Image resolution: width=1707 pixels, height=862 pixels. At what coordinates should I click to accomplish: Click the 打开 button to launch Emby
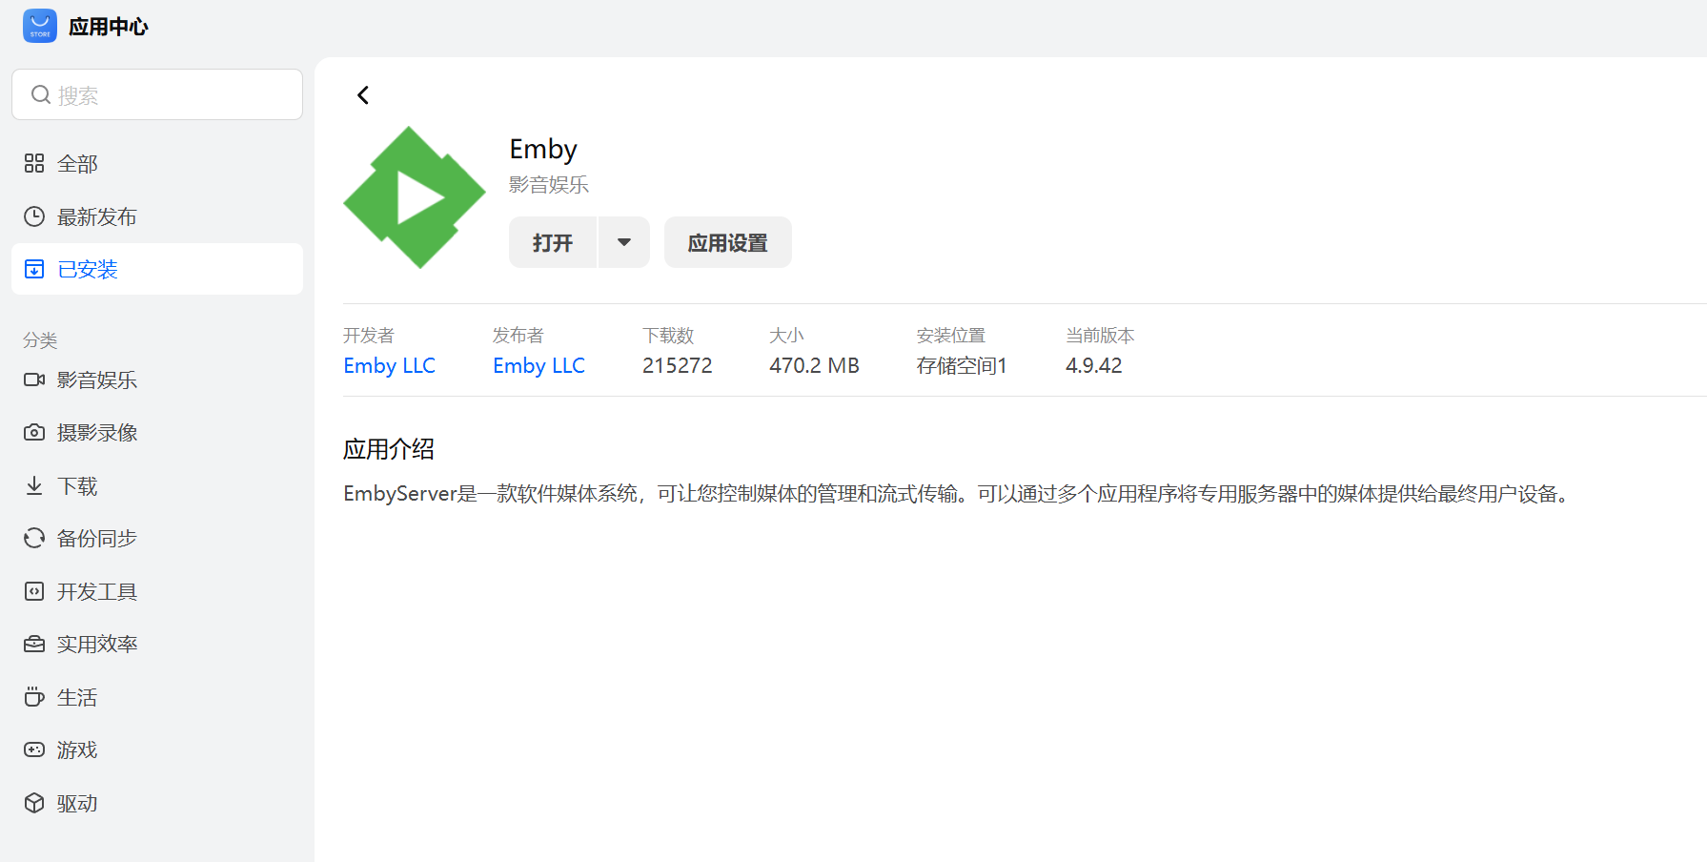553,242
